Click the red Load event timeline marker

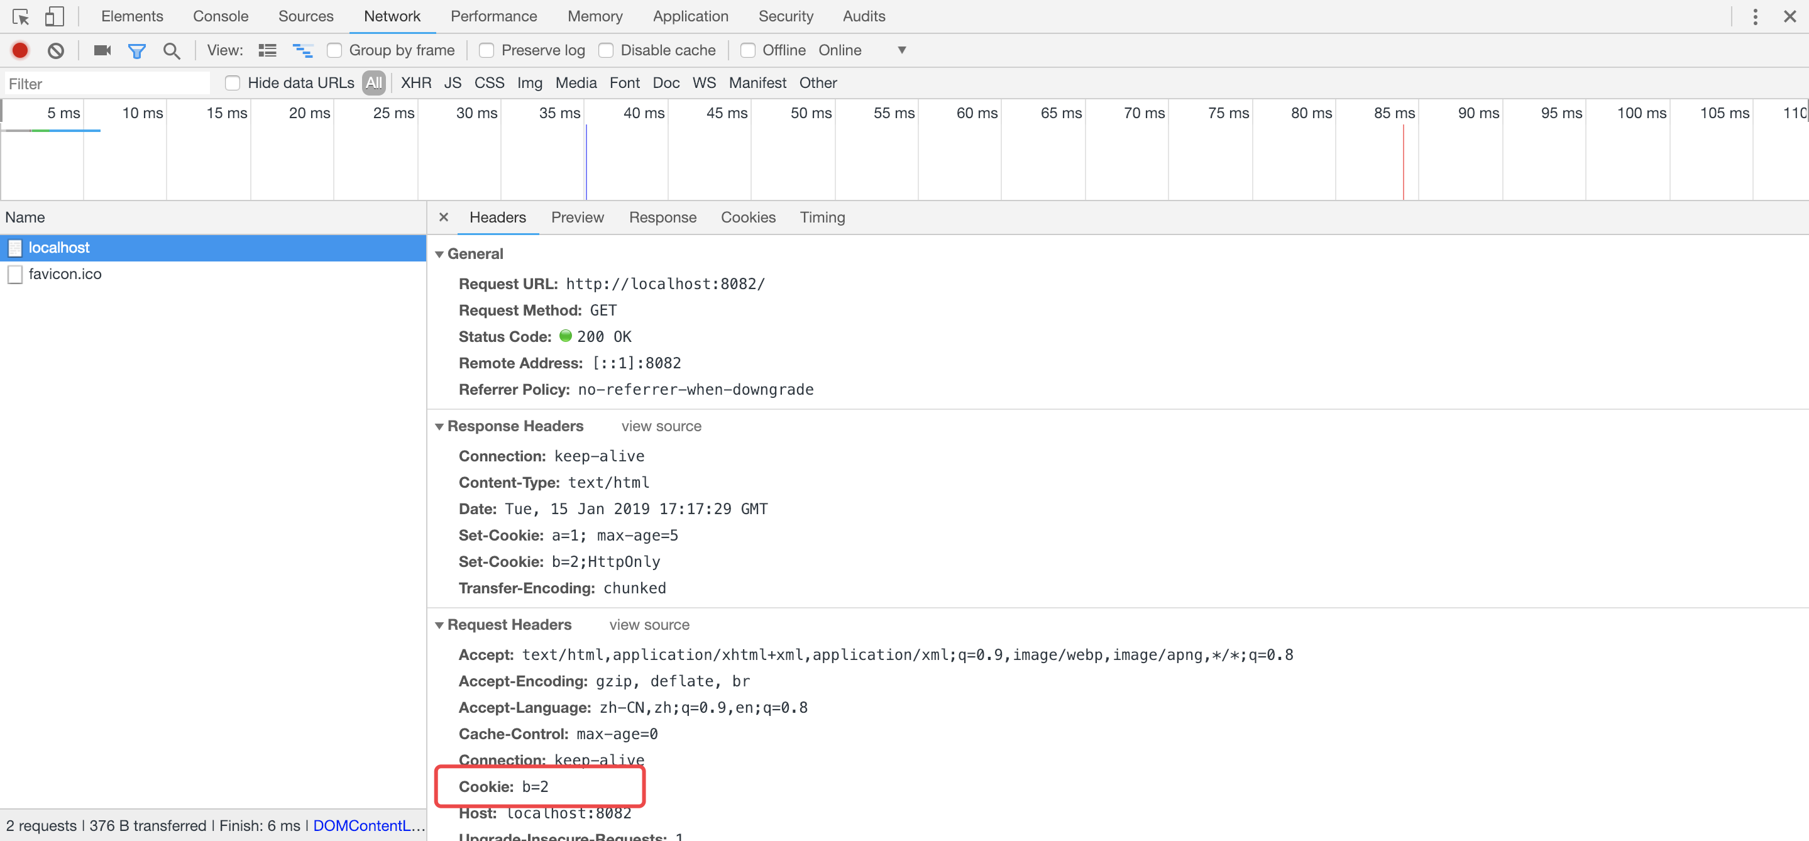pos(1403,162)
